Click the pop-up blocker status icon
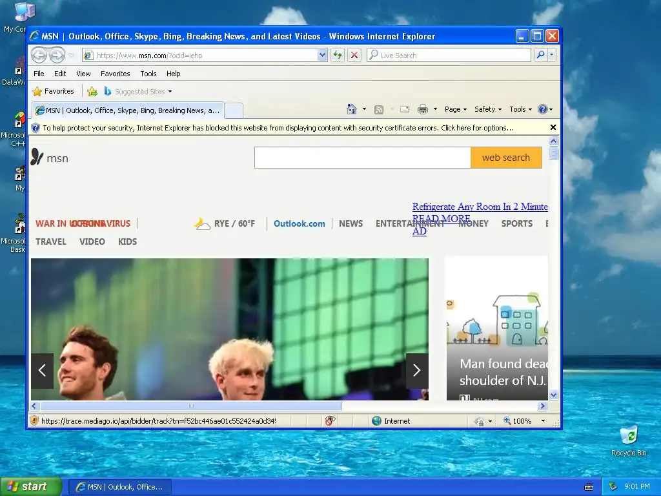The height and width of the screenshot is (496, 661). coord(330,420)
